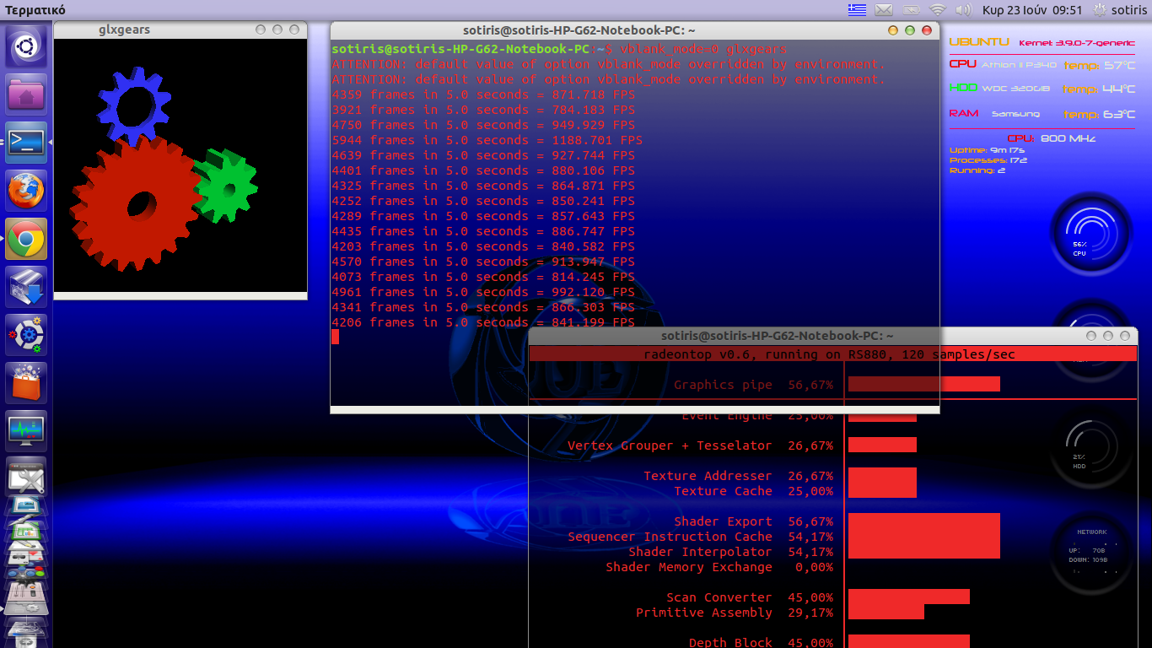Open the Ubuntu Dash from the launcher
Viewport: 1152px width, 648px height.
(26, 47)
